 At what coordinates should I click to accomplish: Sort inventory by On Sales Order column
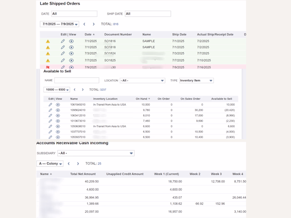pos(190,99)
